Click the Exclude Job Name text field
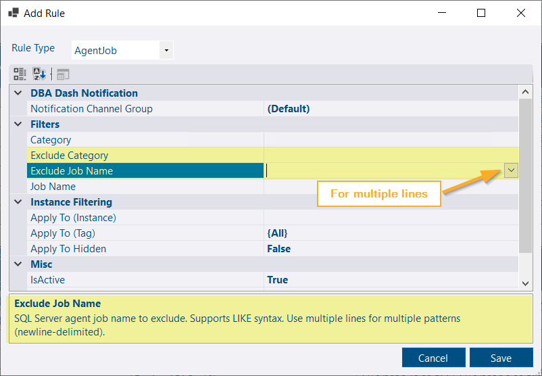This screenshot has width=542, height=376. click(382, 171)
